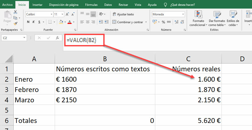Toggle italic with the K button
252x130 pixels.
(x=34, y=22)
